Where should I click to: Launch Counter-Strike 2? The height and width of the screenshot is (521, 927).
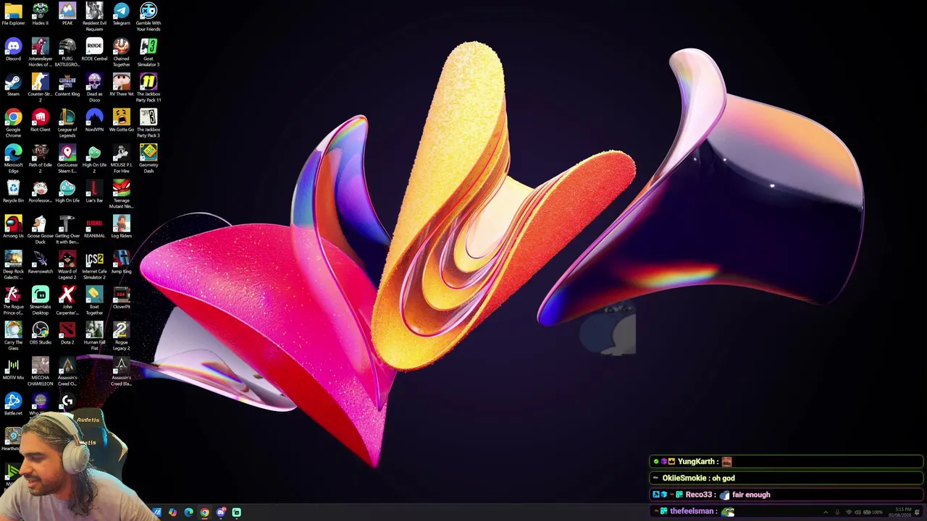(40, 88)
